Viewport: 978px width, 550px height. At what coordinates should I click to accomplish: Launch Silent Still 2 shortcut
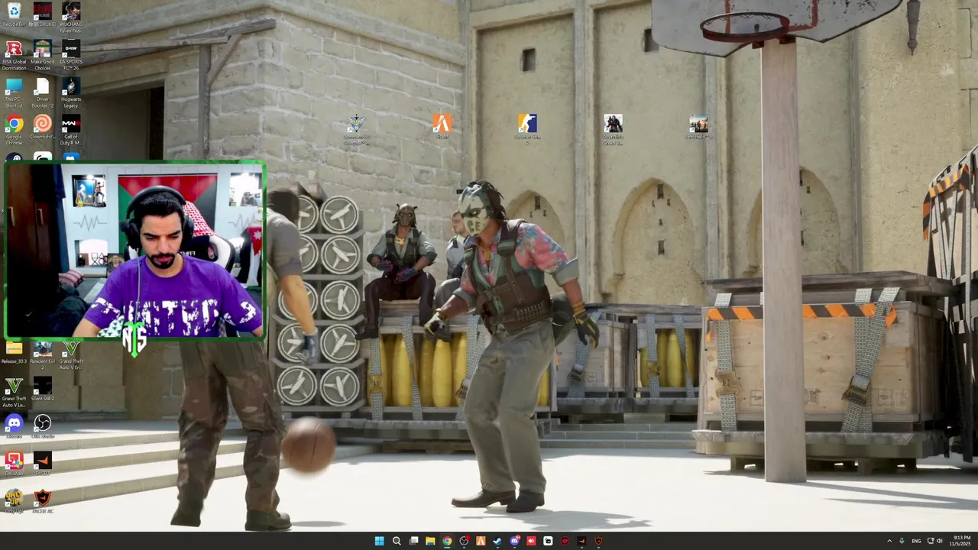click(43, 389)
